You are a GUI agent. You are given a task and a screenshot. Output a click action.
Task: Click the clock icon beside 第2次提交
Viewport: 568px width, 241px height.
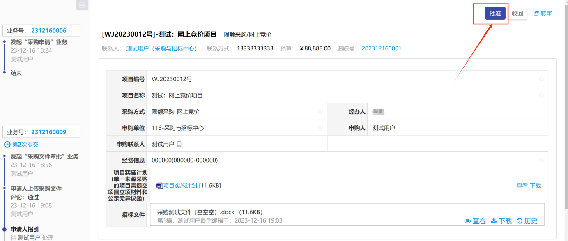7,145
